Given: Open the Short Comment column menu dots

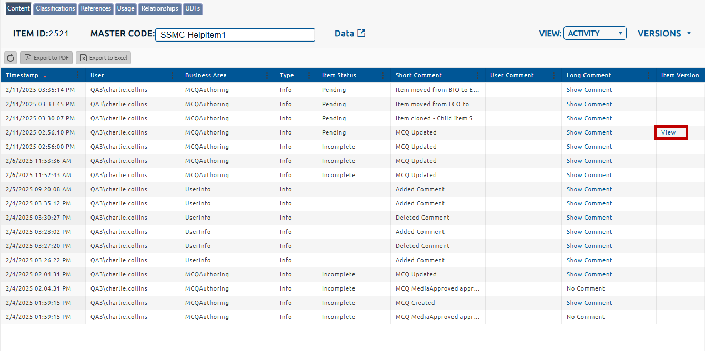Looking at the screenshot, I should [477, 75].
